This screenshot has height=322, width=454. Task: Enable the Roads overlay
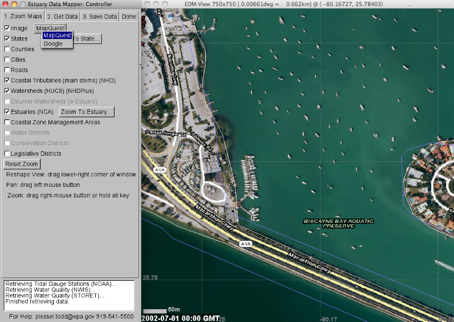click(6, 70)
